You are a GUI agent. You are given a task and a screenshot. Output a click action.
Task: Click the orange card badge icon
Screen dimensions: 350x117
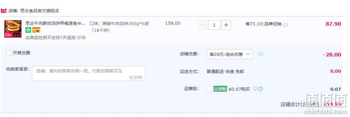(x=36, y=30)
